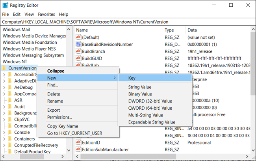Select the Windows Media Foundation tree item
Viewport: 256px width, 161px height.
tap(30, 42)
